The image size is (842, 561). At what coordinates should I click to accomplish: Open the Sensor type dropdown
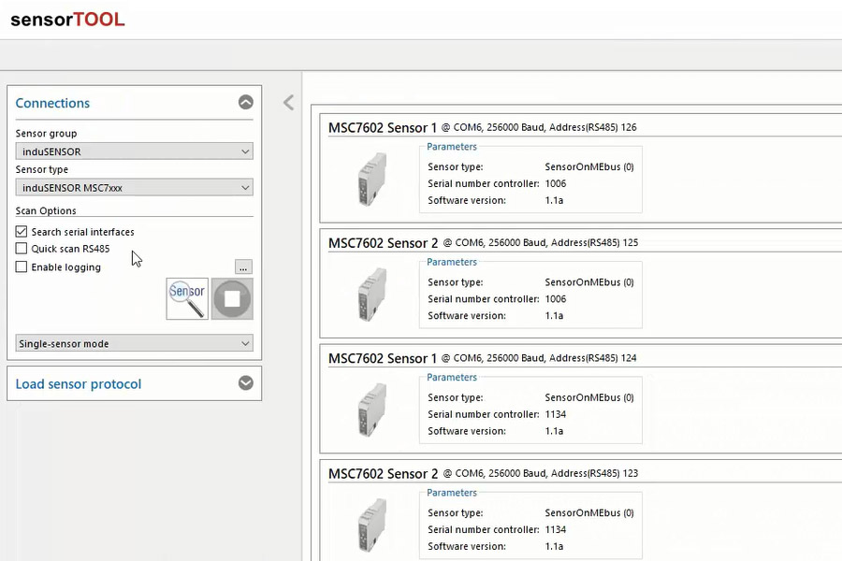point(134,188)
